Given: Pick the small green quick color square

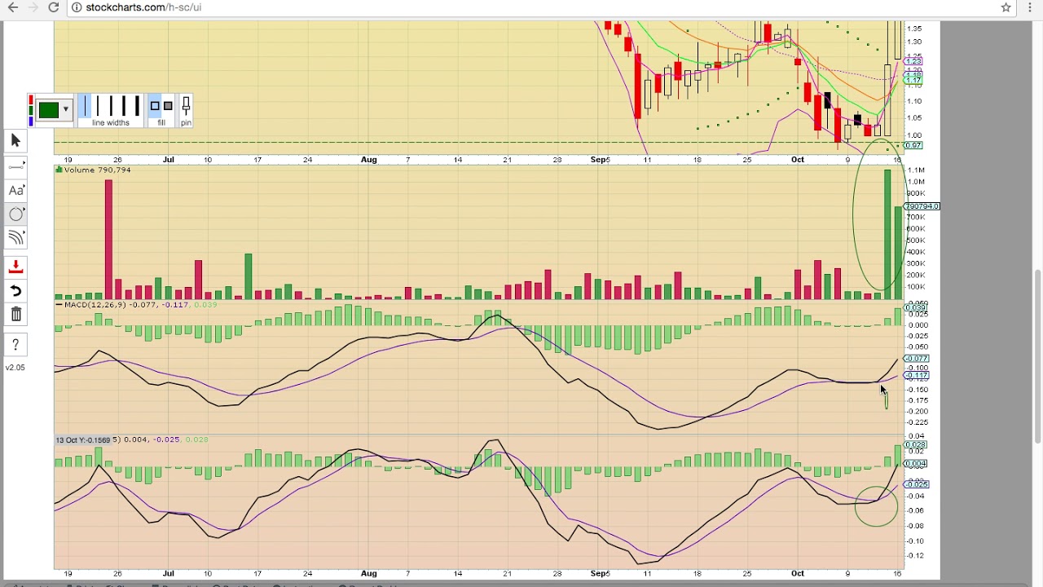Looking at the screenshot, I should (31, 111).
